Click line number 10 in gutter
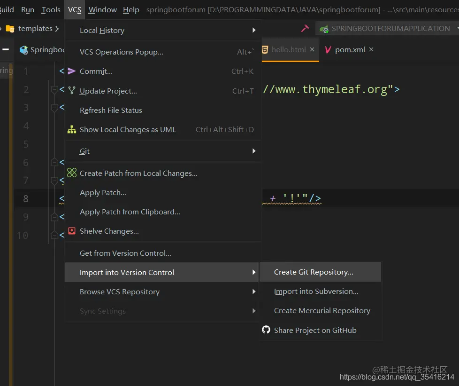The height and width of the screenshot is (386, 459). coord(23,235)
